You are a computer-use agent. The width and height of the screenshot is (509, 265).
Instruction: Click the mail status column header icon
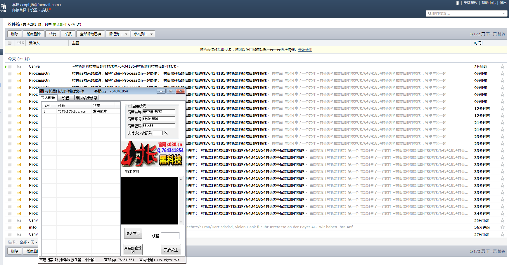point(19,43)
